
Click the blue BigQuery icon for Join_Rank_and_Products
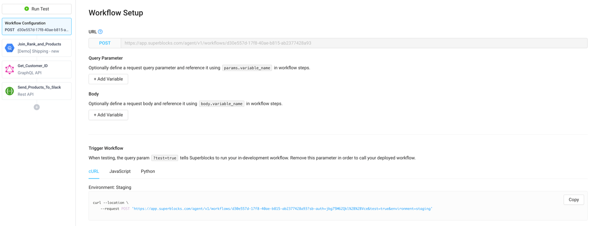click(10, 48)
